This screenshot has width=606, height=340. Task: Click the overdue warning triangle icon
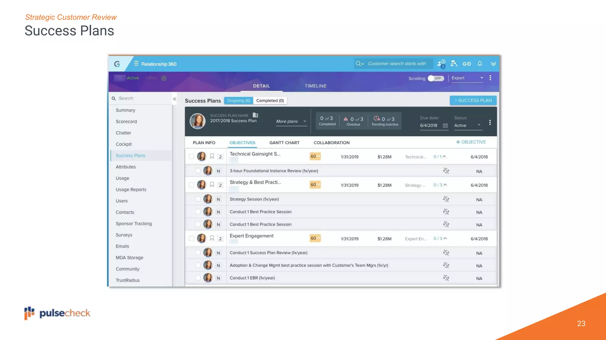coord(346,119)
